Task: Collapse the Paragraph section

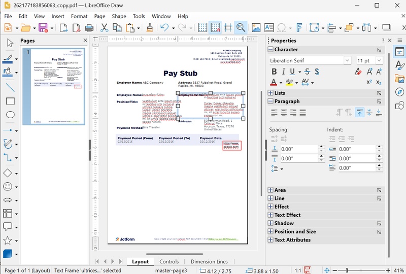Action: point(270,101)
